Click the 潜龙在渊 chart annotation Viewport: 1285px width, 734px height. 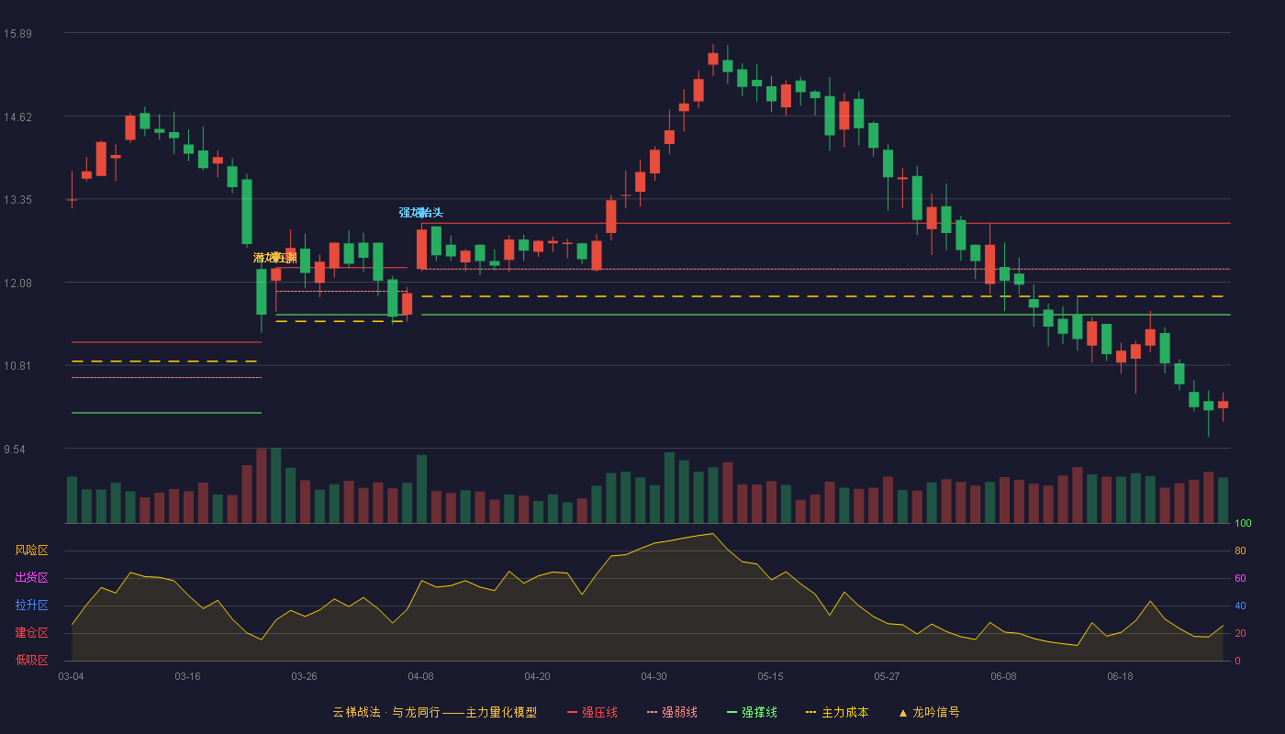pos(275,258)
